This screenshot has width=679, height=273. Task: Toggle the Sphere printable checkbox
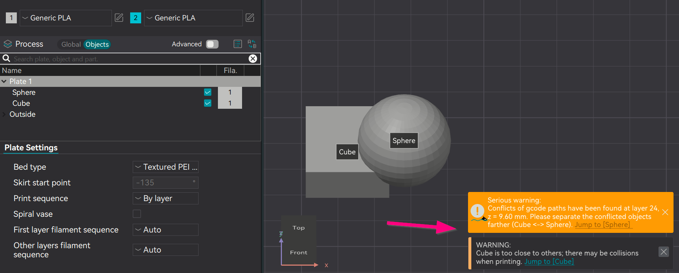coord(208,92)
